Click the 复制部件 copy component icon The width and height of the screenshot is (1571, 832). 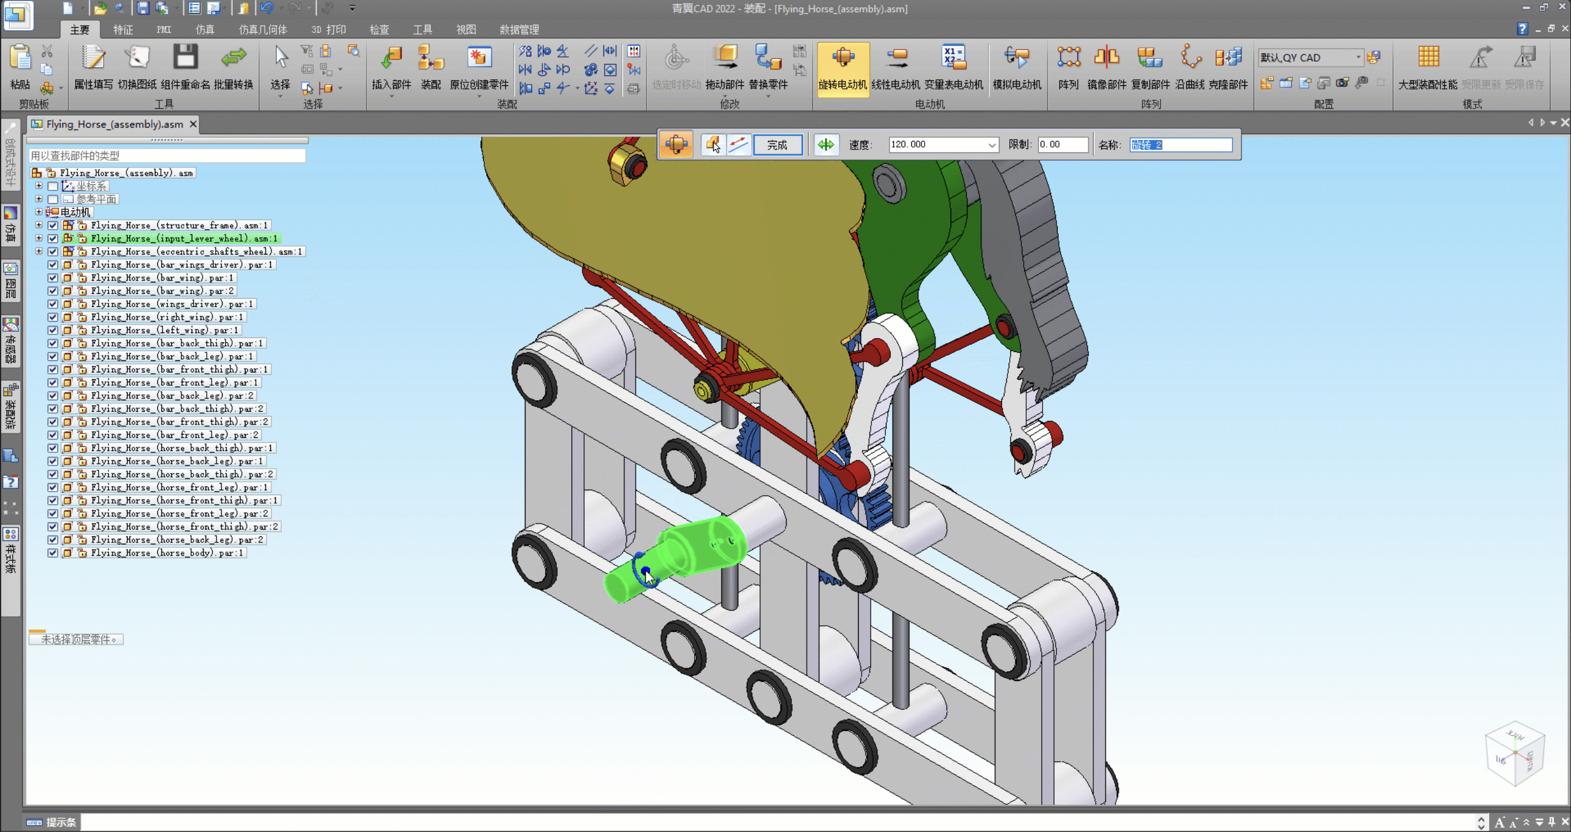(1150, 67)
